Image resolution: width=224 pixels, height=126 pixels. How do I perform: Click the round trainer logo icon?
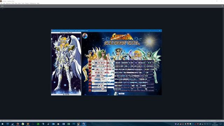[85, 36]
